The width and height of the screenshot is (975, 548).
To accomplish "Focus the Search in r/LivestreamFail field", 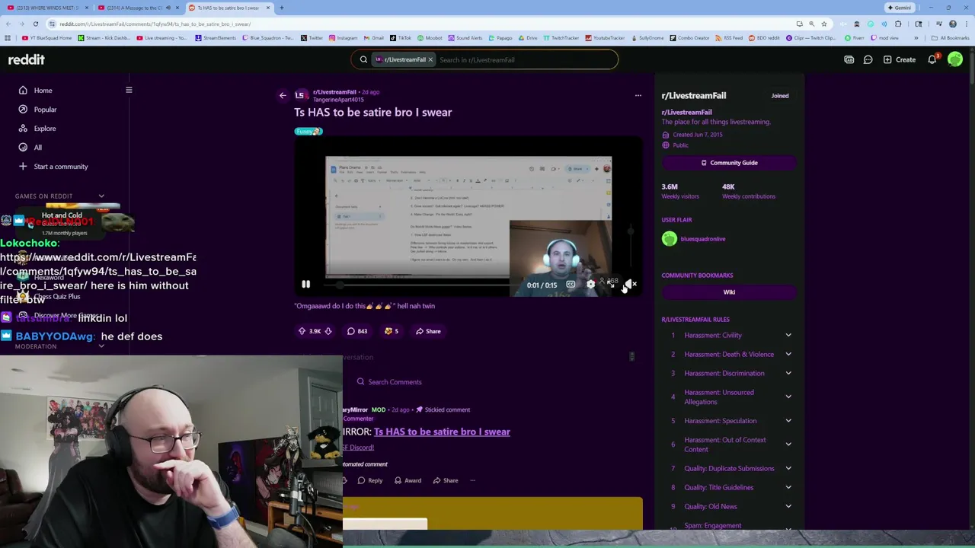I will click(x=526, y=59).
